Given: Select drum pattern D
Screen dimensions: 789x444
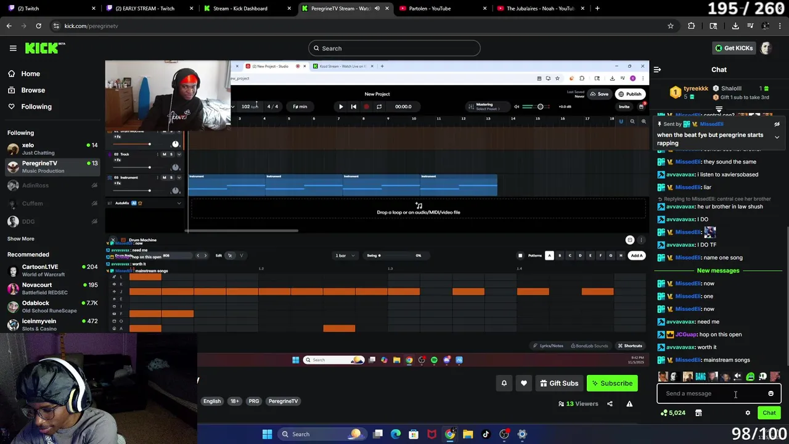Looking at the screenshot, I should pos(580,256).
